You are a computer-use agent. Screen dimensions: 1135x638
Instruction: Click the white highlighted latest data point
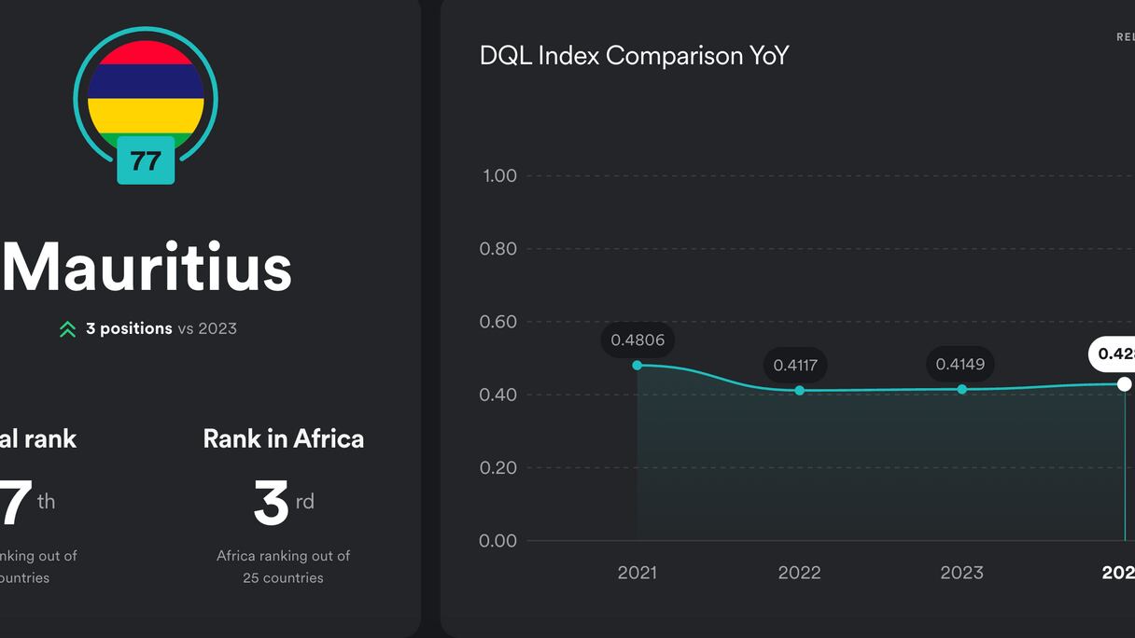click(x=1124, y=384)
